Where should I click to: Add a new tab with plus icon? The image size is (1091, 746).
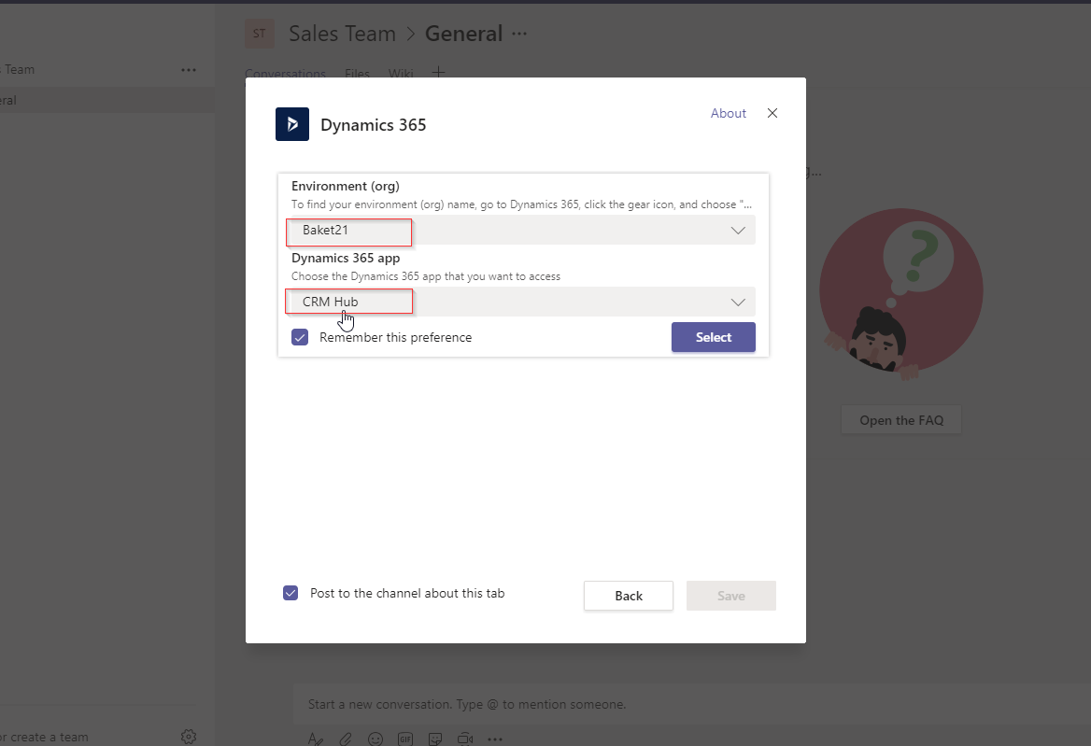click(x=438, y=72)
